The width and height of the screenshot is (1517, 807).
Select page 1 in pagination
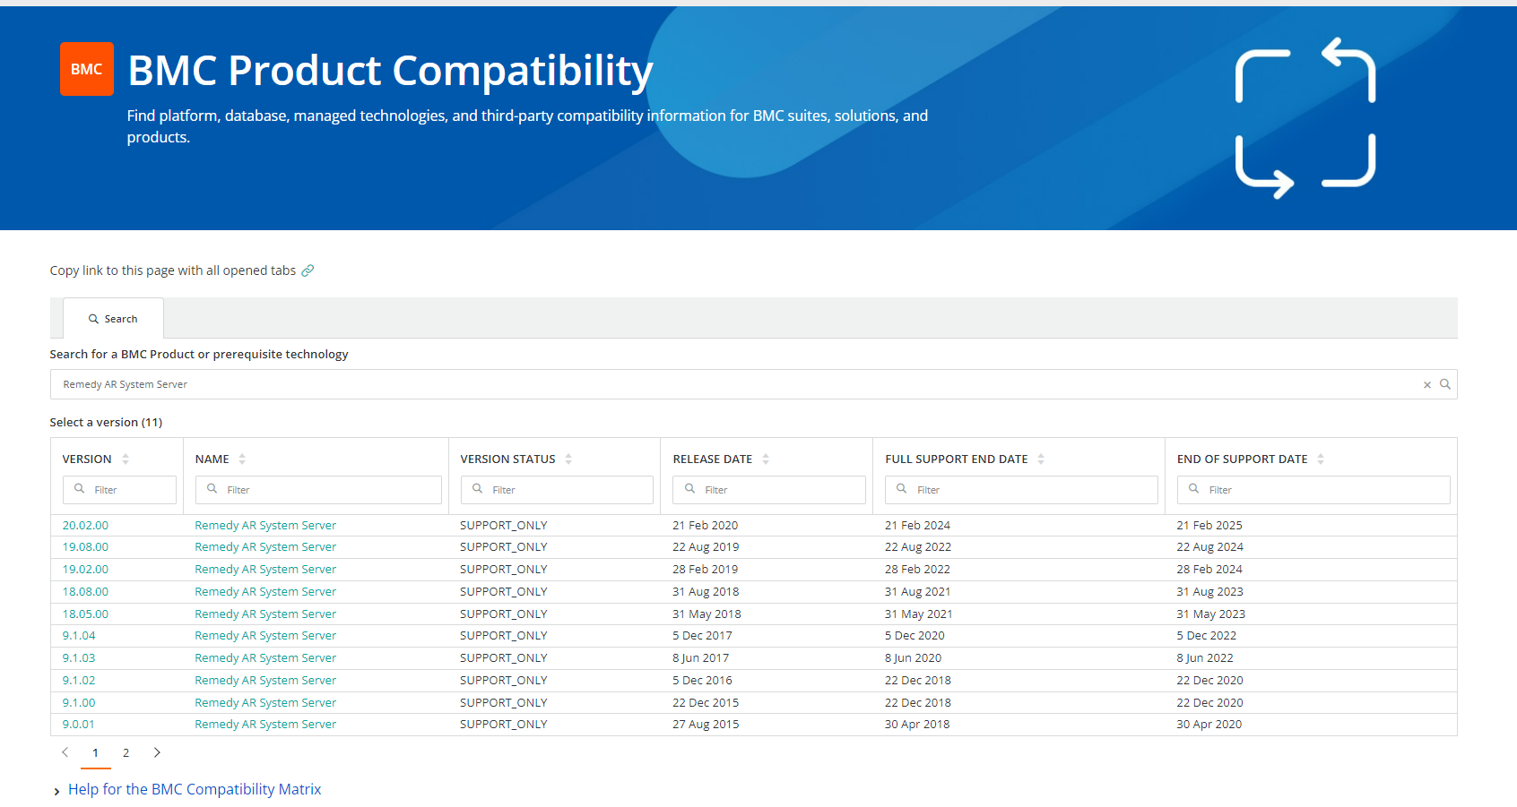point(95,753)
